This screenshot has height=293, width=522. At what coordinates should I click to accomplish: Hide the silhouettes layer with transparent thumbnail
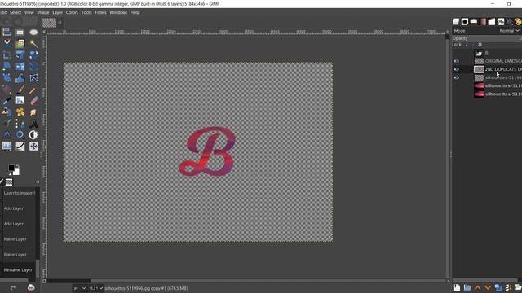457,78
